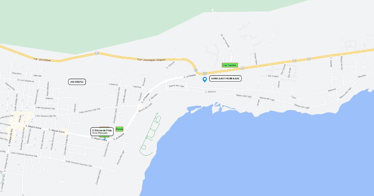374x196 pixels.
Task: Click the Sta. Isabel street label
Action: tap(273, 76)
